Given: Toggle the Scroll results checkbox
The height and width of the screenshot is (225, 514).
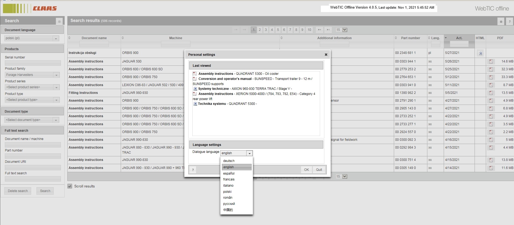Looking at the screenshot, I should click(70, 186).
